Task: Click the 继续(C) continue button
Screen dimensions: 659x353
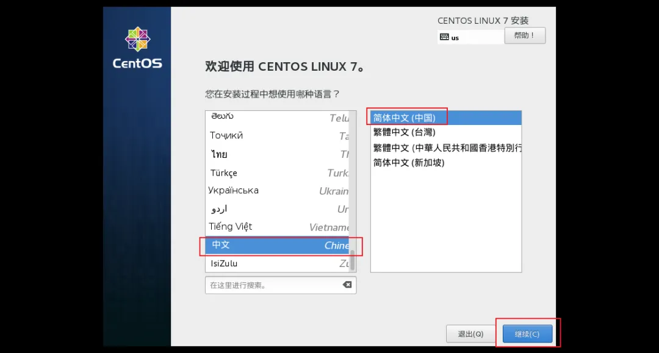Action: [527, 334]
